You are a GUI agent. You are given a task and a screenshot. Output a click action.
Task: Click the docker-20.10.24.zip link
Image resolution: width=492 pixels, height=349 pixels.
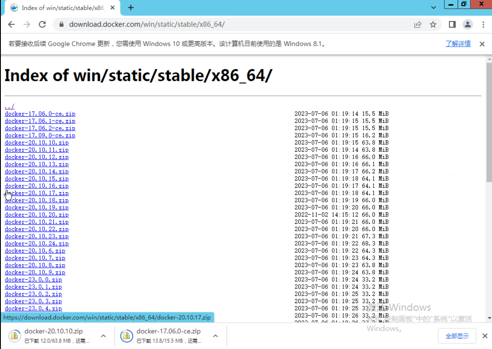tap(37, 244)
